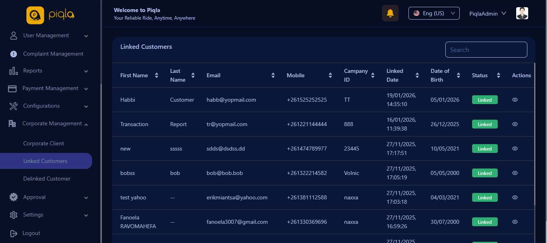
Task: Click Linked badge for fanoela3007@gmail.com row
Action: click(x=485, y=222)
